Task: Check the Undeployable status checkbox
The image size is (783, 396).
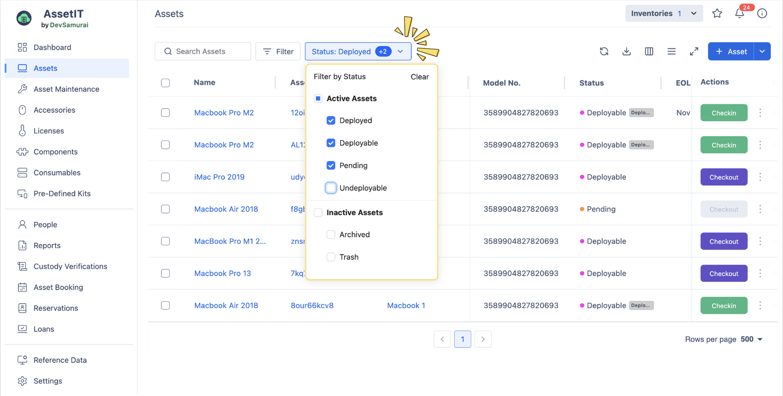Action: pyautogui.click(x=331, y=188)
